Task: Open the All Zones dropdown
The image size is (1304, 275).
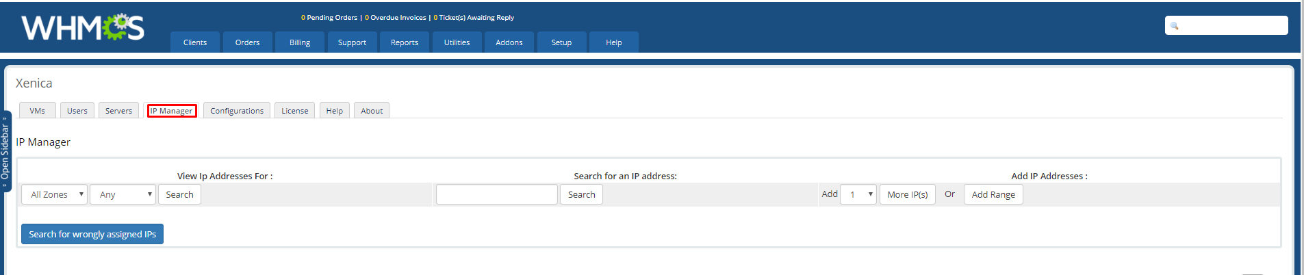Action: coord(54,195)
